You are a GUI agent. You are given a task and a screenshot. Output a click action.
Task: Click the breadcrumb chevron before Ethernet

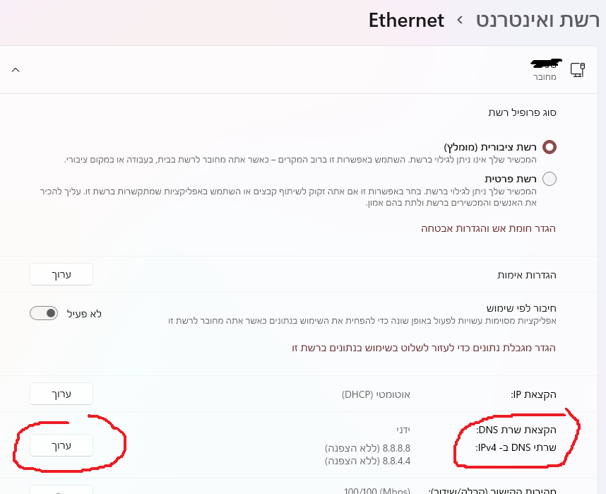coord(460,20)
